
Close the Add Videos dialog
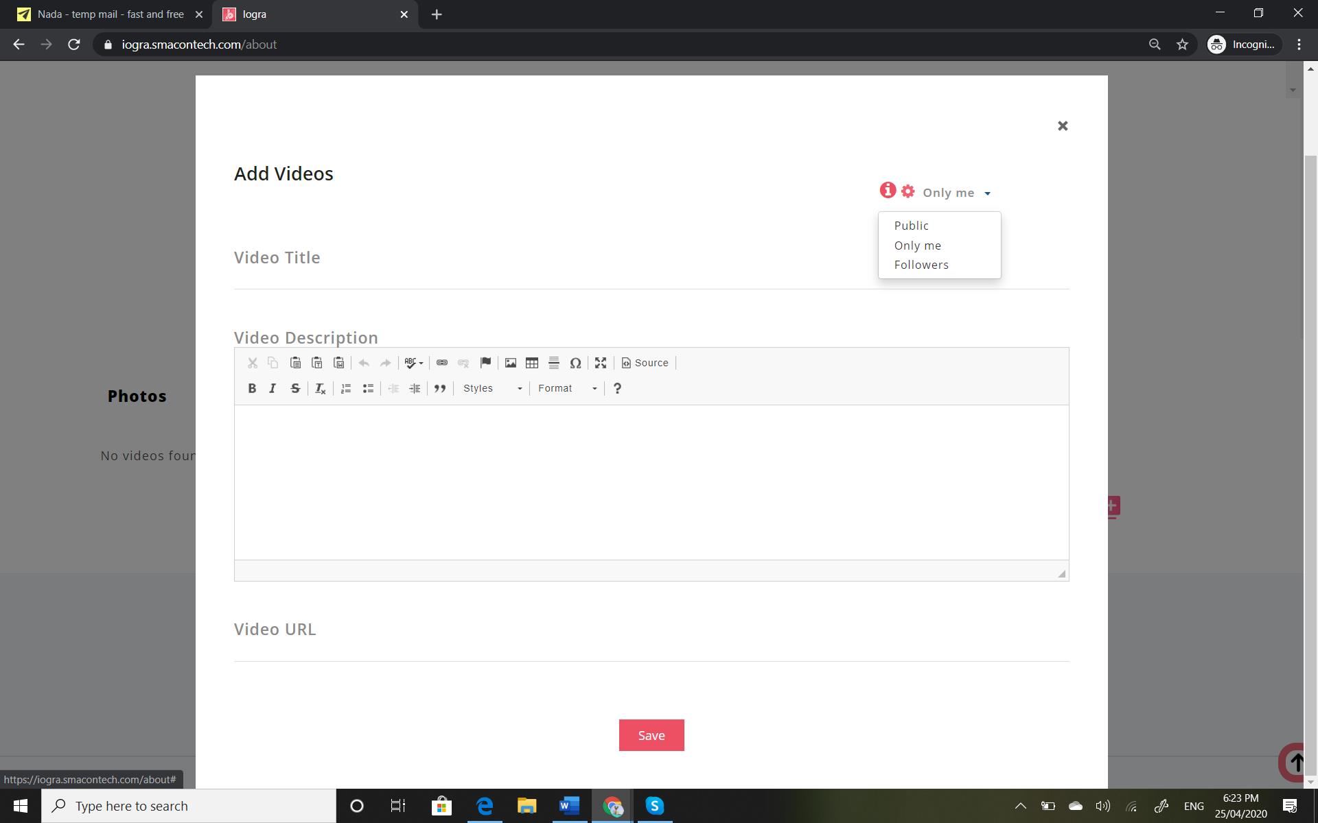1063,126
